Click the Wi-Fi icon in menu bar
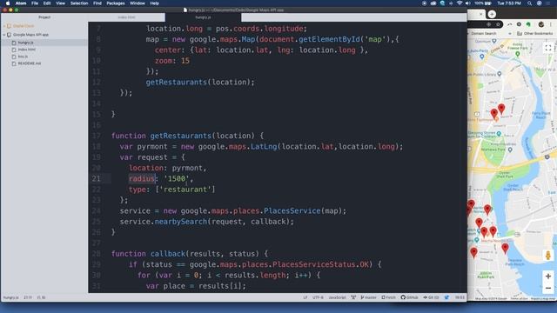Image resolution: width=557 pixels, height=313 pixels. point(460,3)
